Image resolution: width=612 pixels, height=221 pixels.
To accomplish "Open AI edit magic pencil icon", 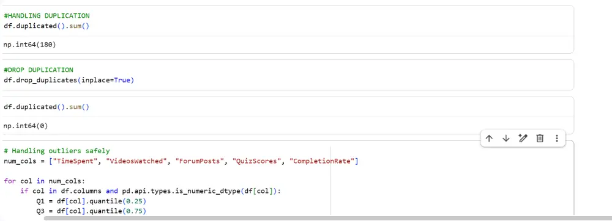I will (x=523, y=138).
